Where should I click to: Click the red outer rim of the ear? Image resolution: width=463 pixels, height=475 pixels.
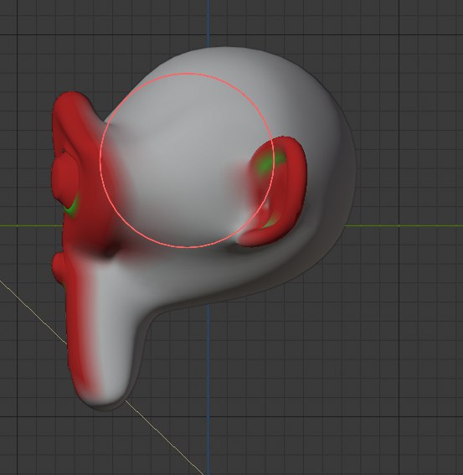(296, 182)
